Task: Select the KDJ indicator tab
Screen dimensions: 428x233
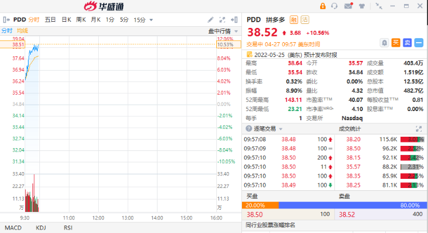Action: click(41, 227)
